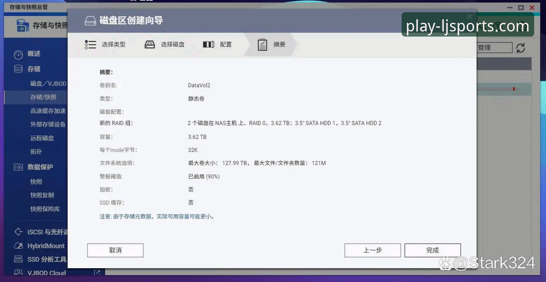Click the 上一步 previous step button

pos(373,250)
